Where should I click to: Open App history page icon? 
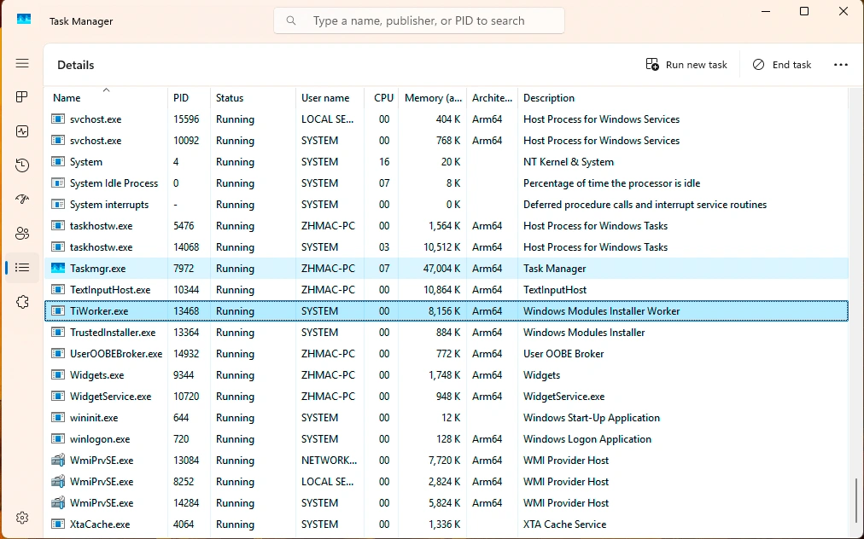click(x=22, y=165)
